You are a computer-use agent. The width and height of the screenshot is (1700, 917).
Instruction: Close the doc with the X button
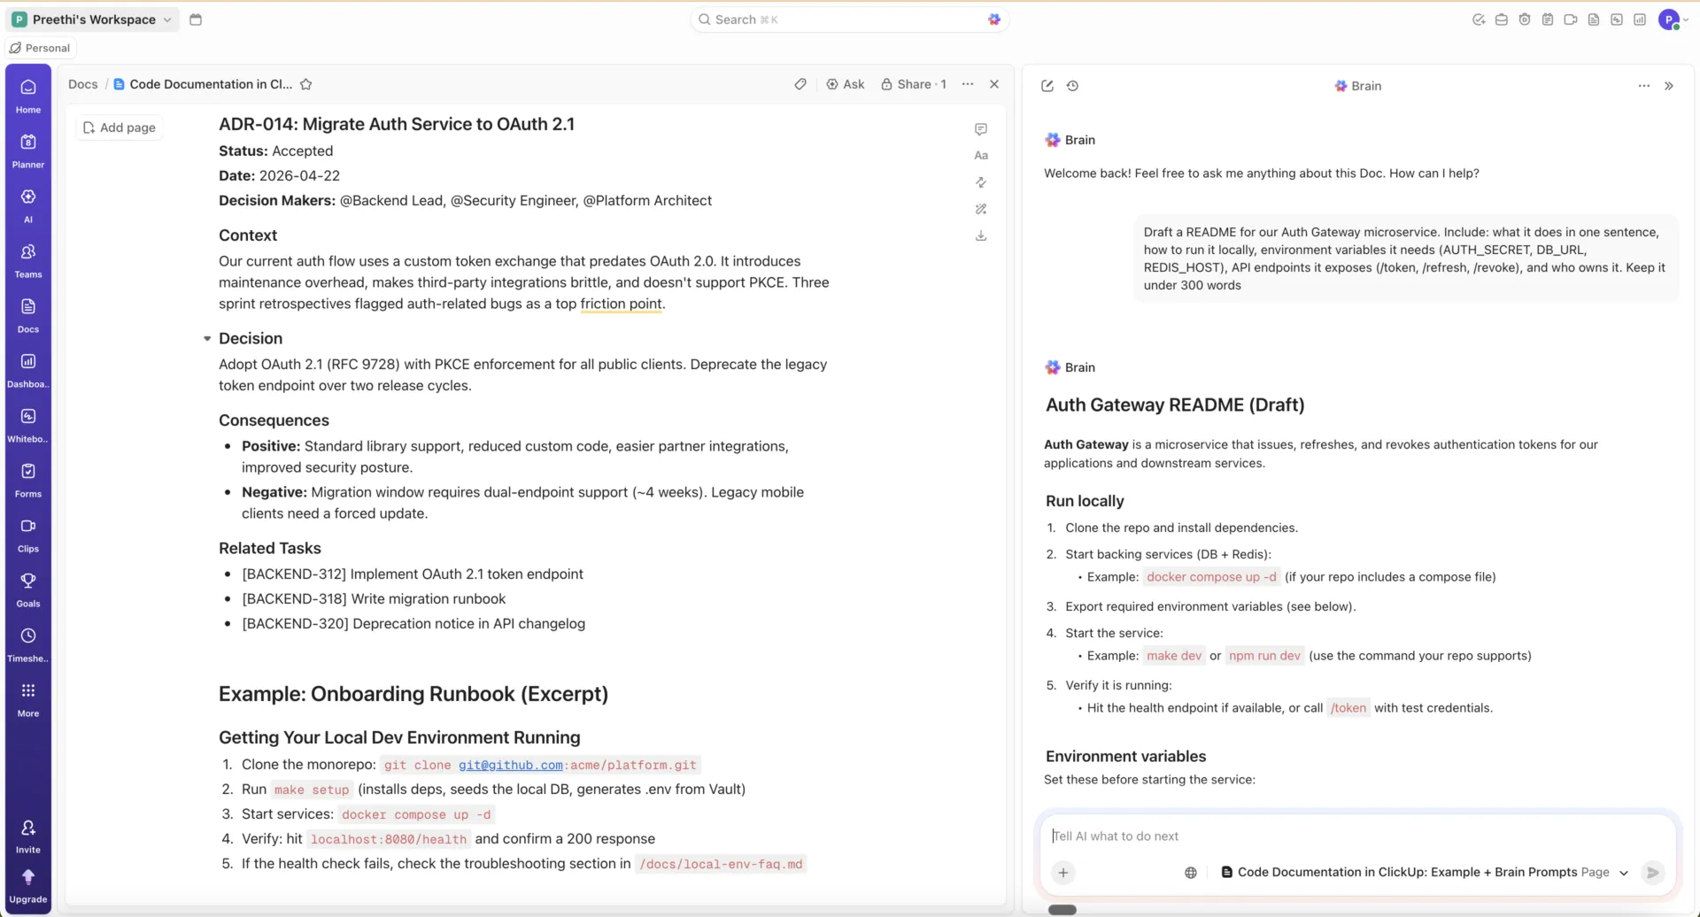[x=994, y=84]
